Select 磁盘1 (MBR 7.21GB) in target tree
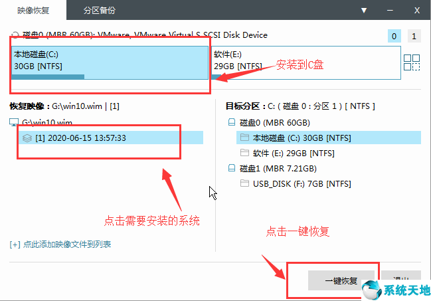The image size is (431, 301). [x=278, y=168]
